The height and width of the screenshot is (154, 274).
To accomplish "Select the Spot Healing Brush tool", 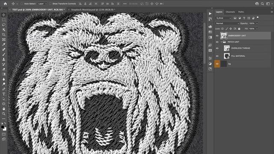I will (x=4, y=50).
